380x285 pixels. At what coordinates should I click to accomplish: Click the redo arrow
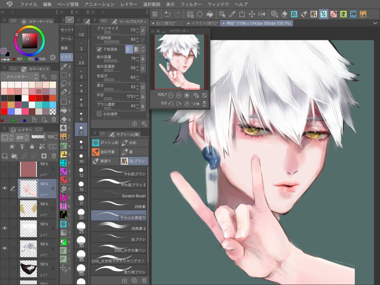177,14
